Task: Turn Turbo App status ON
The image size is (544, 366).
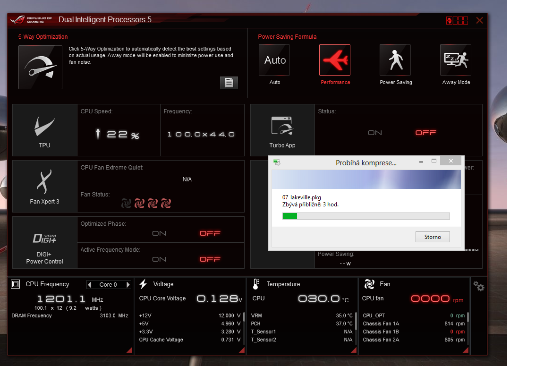Action: coord(375,133)
